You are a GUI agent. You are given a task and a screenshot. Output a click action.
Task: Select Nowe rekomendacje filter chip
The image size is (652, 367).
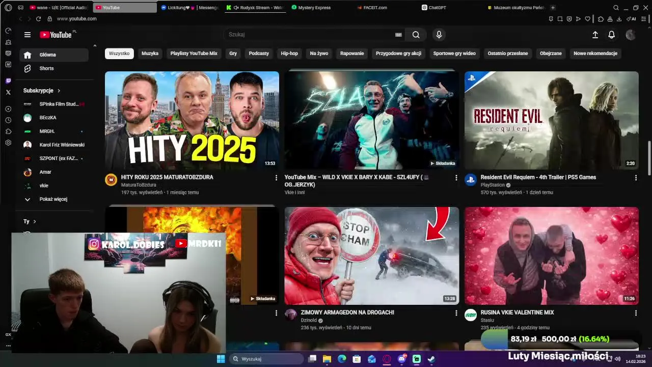pyautogui.click(x=595, y=54)
